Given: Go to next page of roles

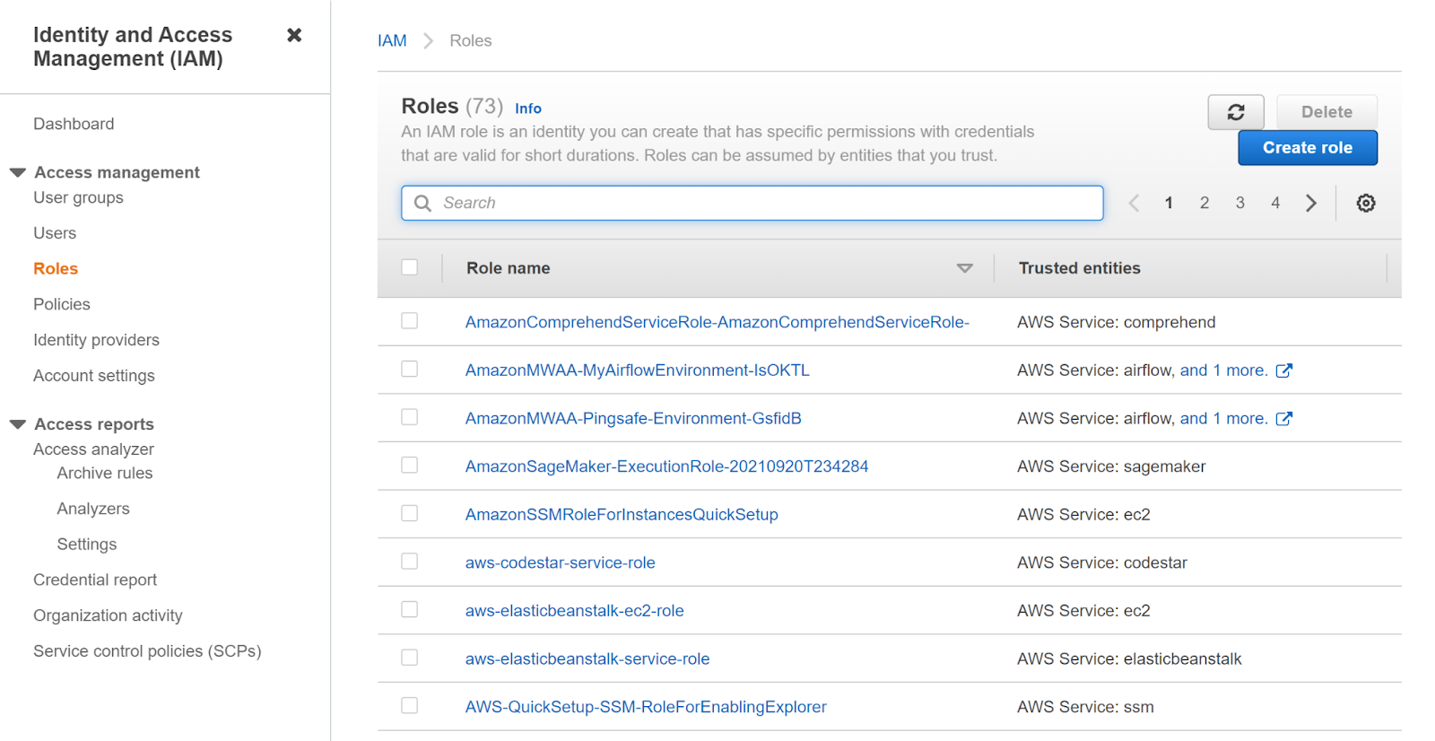Looking at the screenshot, I should (x=1310, y=203).
